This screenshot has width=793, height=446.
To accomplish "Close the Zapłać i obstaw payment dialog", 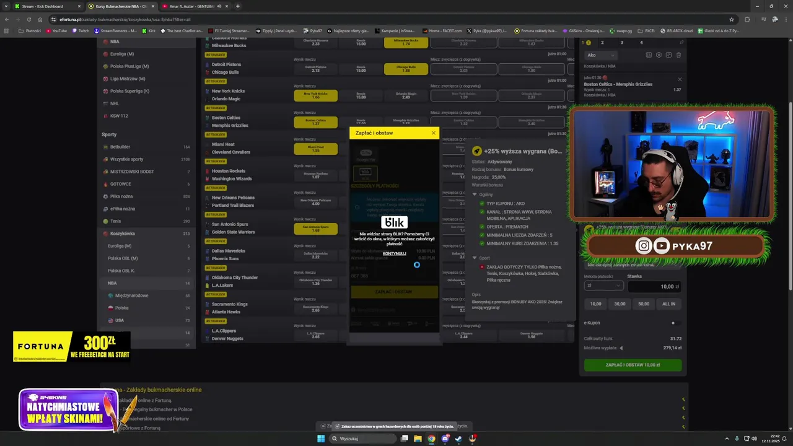I will point(433,133).
